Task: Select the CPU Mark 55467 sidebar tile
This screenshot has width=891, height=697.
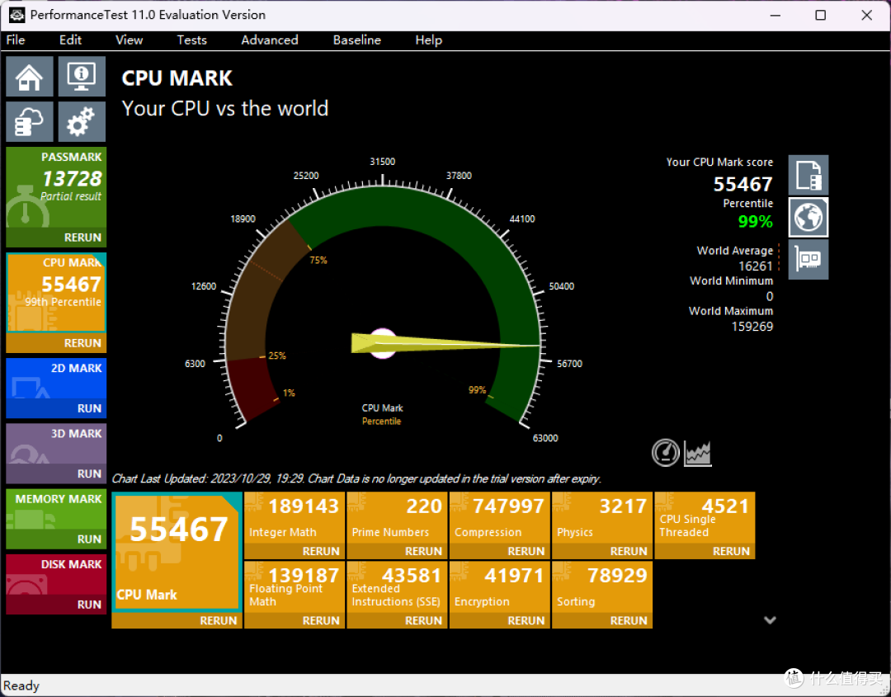Action: click(x=56, y=293)
